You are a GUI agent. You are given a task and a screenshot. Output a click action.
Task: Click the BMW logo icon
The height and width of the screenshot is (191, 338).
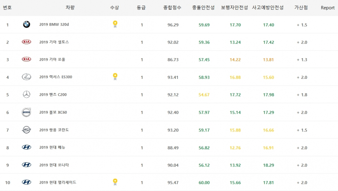point(26,25)
